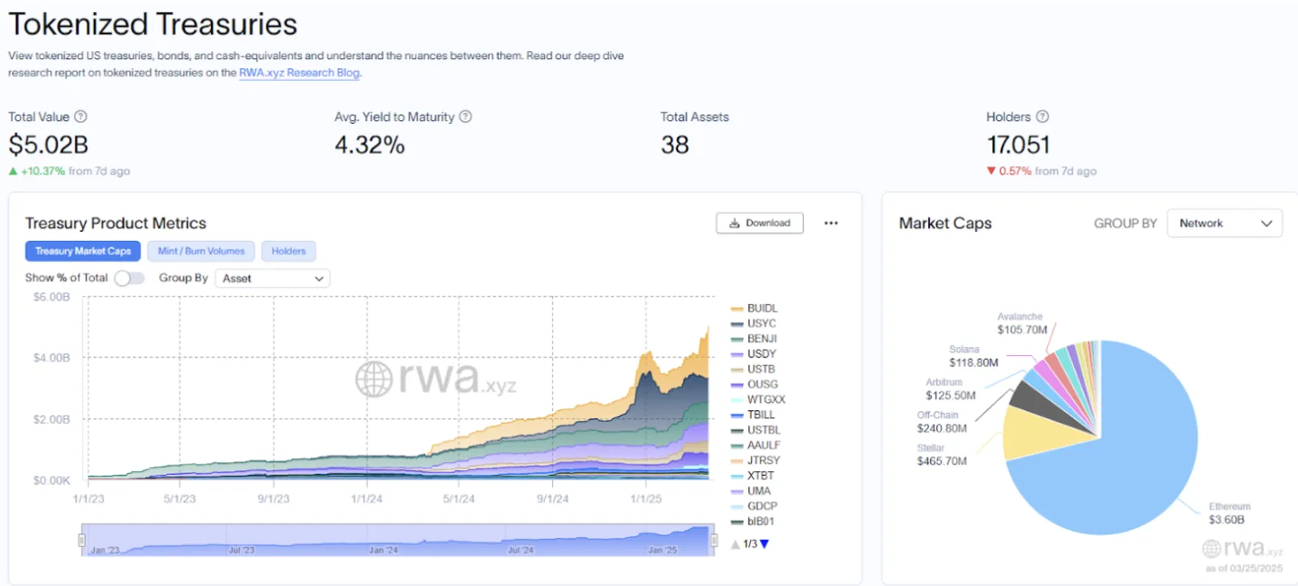Open the Group By Asset dropdown
1298x586 pixels.
pyautogui.click(x=273, y=278)
